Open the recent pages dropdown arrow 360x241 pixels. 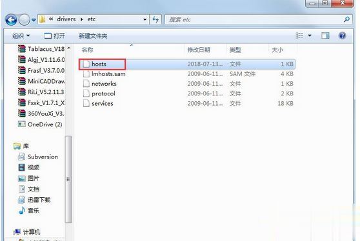[x=34, y=20]
